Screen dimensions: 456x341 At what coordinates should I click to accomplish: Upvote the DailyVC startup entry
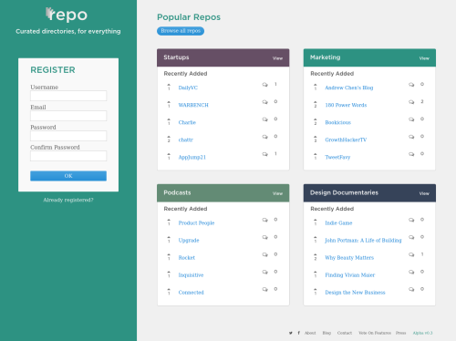coord(169,85)
